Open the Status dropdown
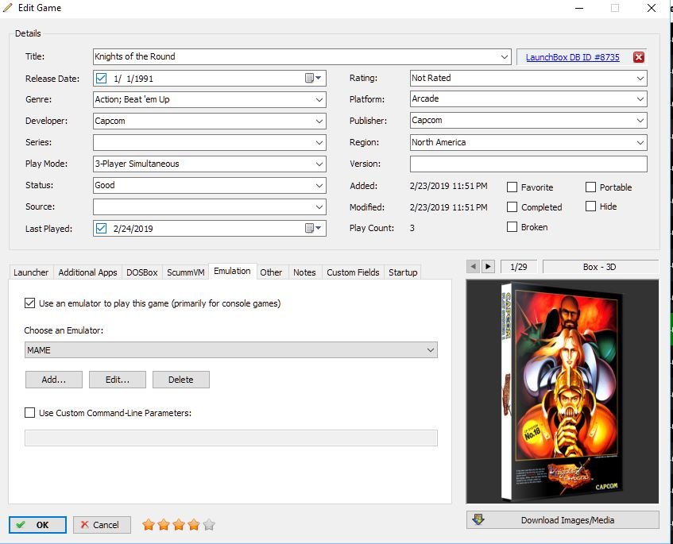 (319, 185)
